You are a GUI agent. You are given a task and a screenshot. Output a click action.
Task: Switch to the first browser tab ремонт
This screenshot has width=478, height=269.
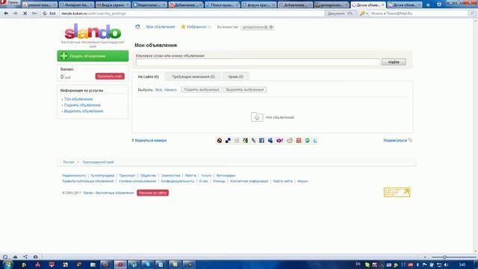tap(40, 5)
